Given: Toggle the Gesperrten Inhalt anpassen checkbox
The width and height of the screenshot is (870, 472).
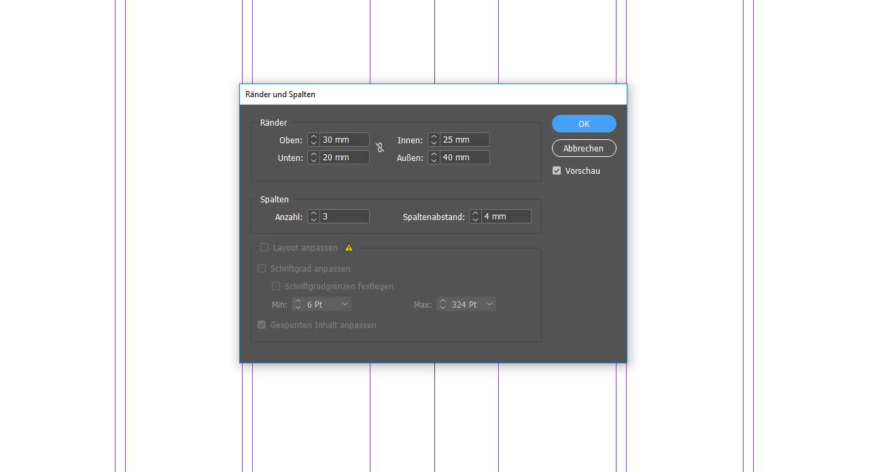Looking at the screenshot, I should pos(262,325).
